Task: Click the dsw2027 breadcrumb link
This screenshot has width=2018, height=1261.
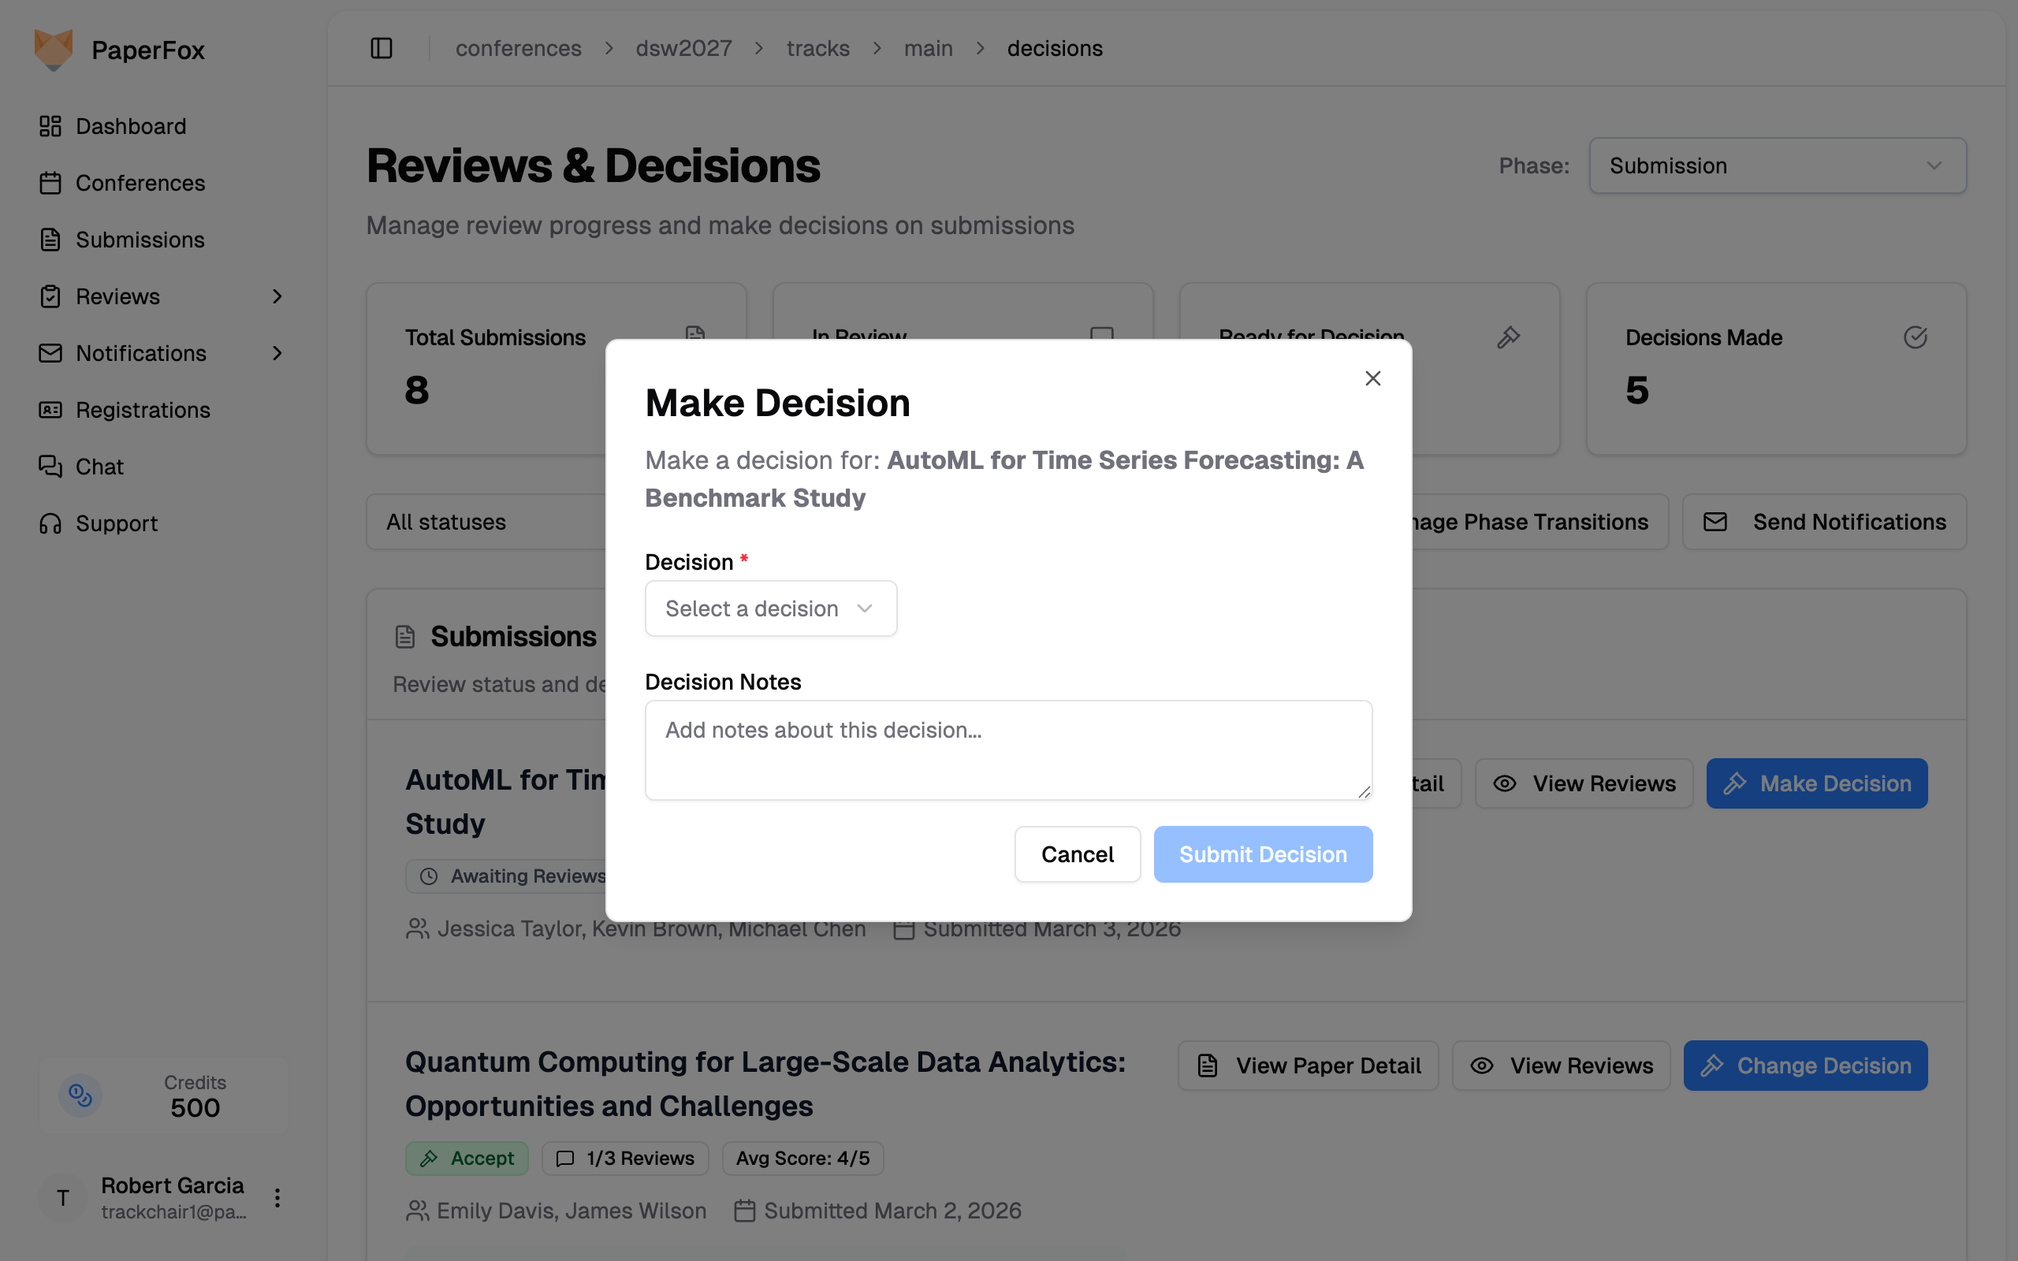Action: (683, 48)
